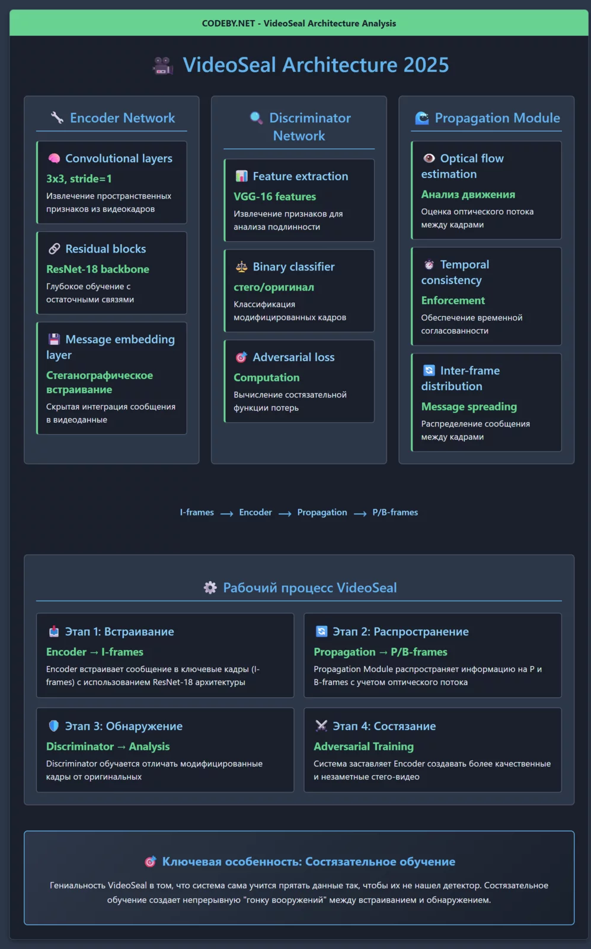The height and width of the screenshot is (949, 591).
Task: Click the 'ResNet-18 backbone' label
Action: click(98, 269)
